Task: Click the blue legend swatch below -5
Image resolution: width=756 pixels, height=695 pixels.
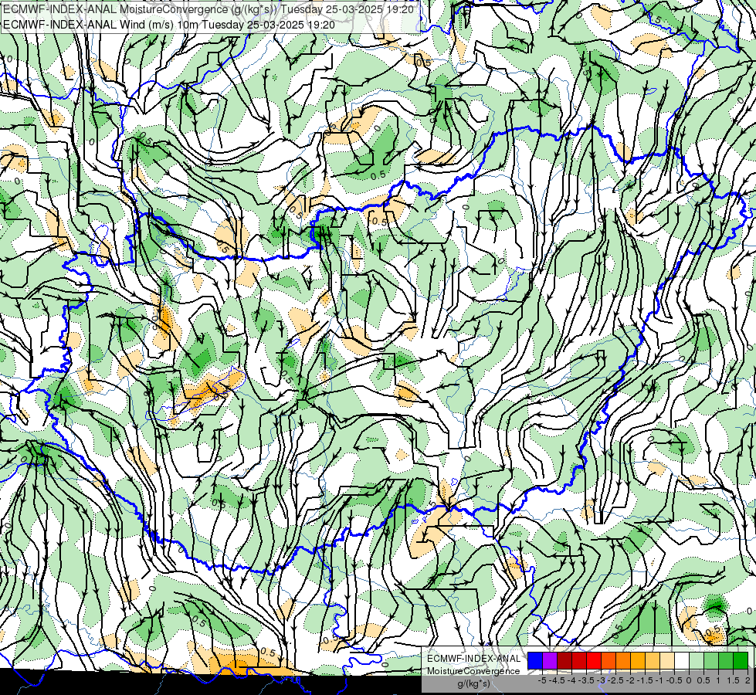Action: [x=535, y=661]
